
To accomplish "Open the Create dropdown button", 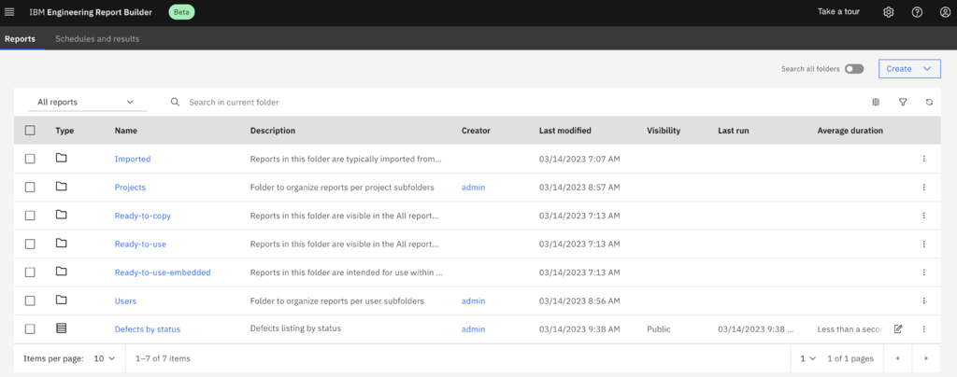I will [908, 69].
